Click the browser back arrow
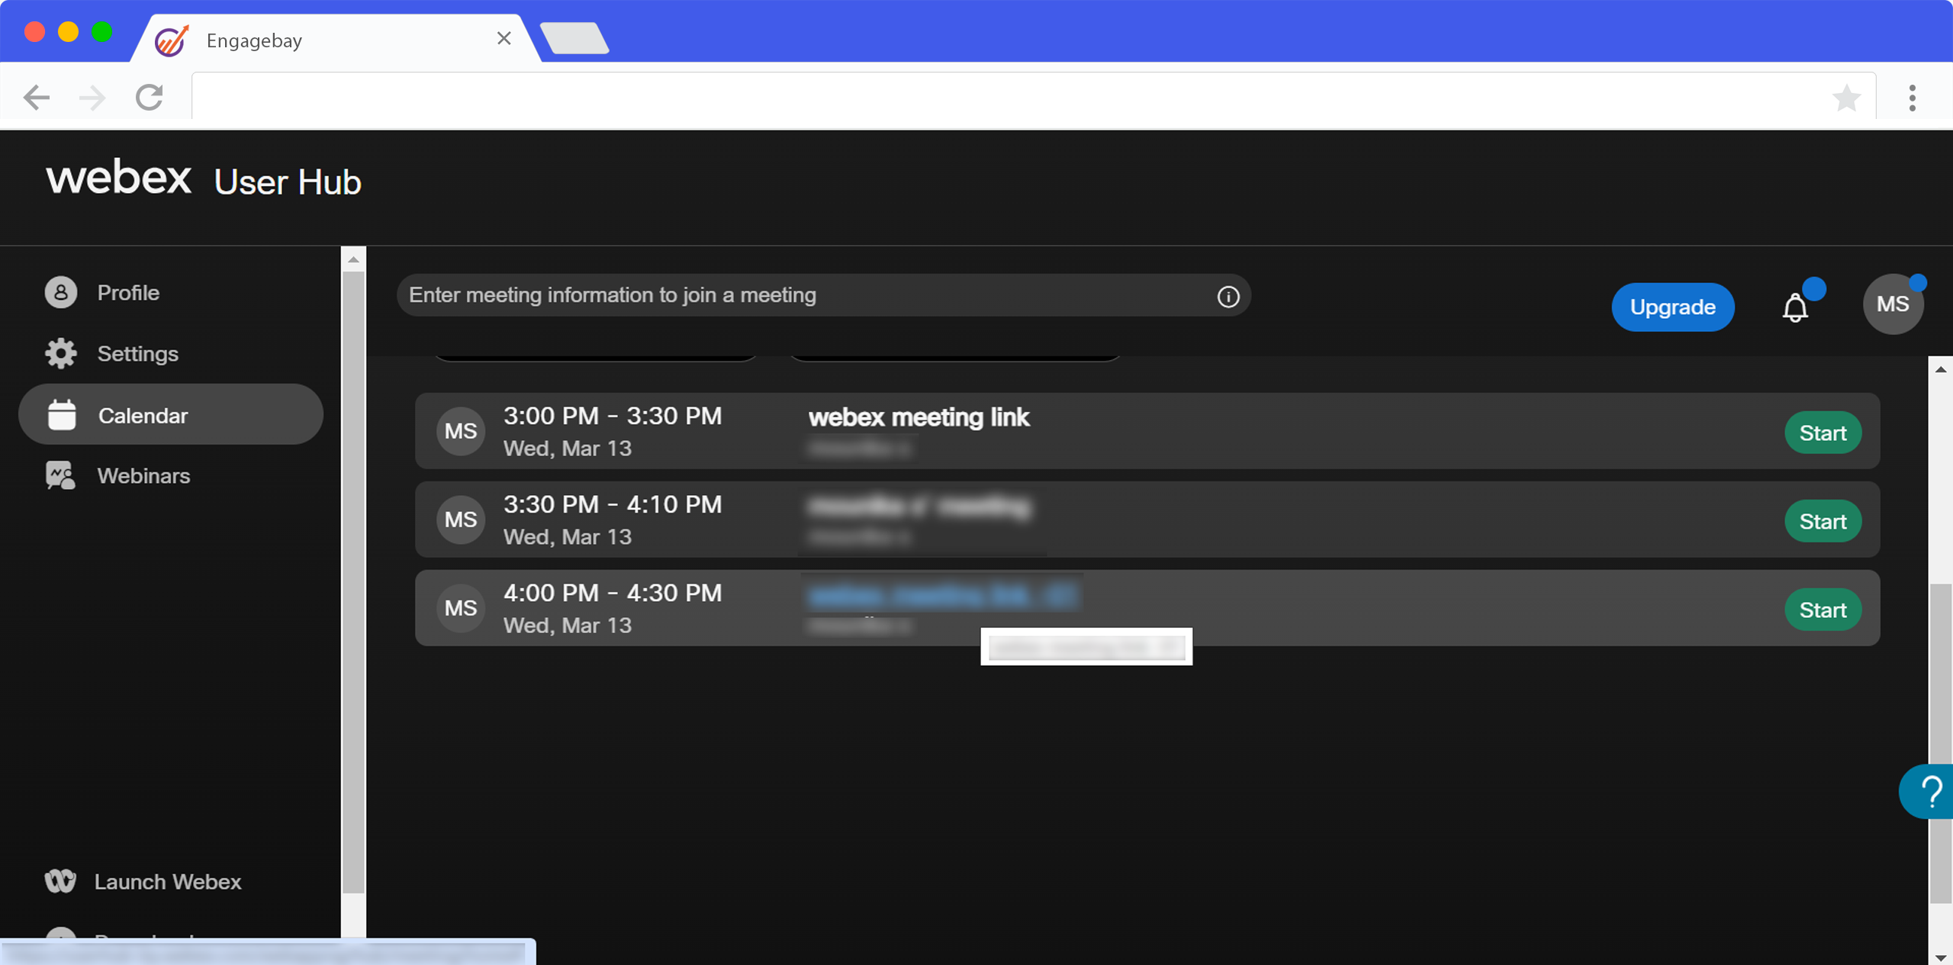This screenshot has width=1953, height=965. [x=36, y=98]
